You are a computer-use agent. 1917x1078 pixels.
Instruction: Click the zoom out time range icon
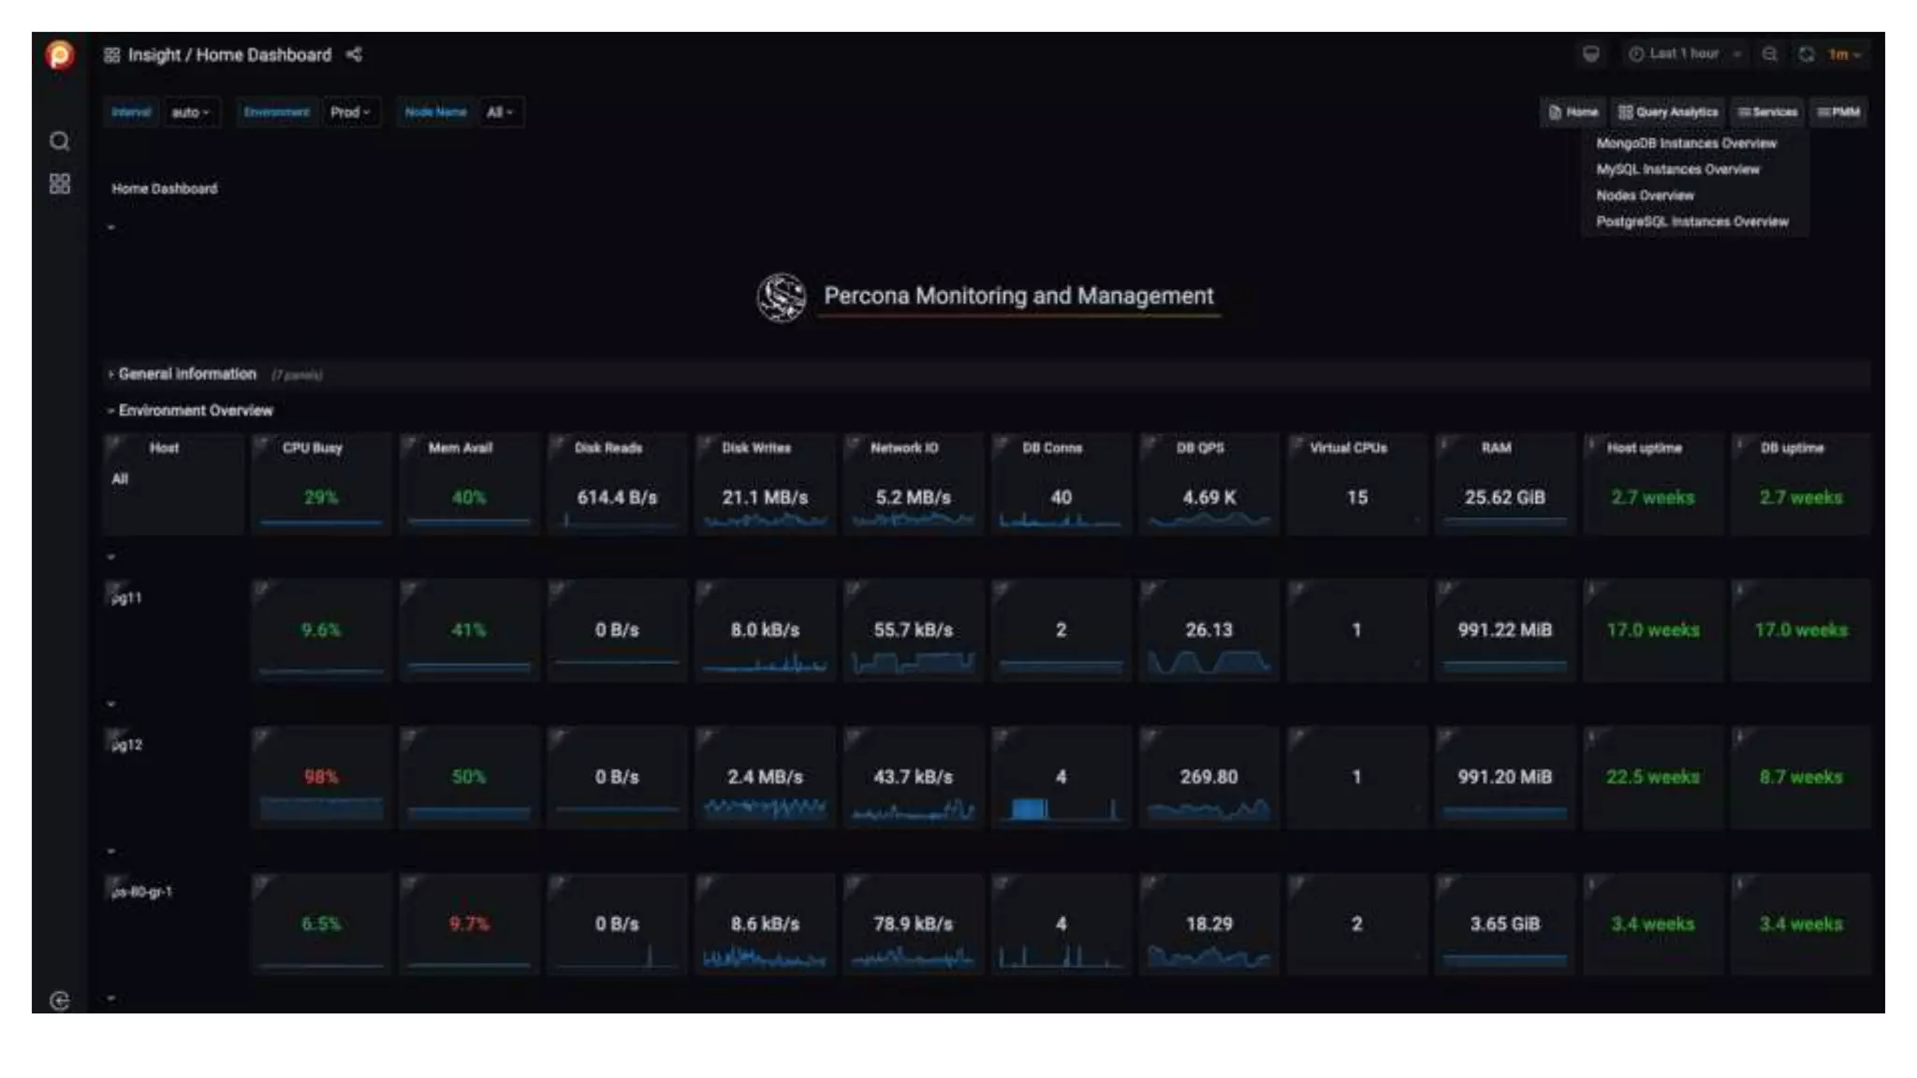(x=1769, y=54)
